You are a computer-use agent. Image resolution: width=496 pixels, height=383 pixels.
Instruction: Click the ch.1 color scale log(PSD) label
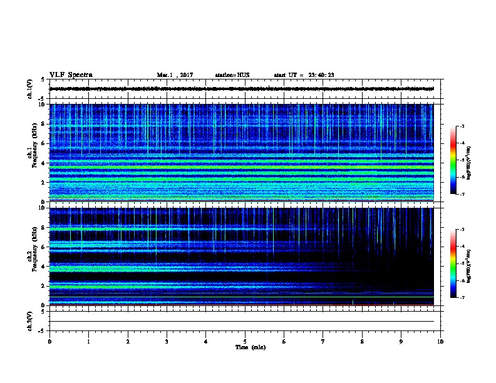[469, 163]
